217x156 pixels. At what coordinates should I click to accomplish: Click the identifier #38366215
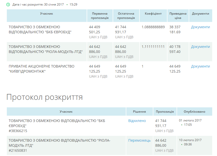pos(18,131)
